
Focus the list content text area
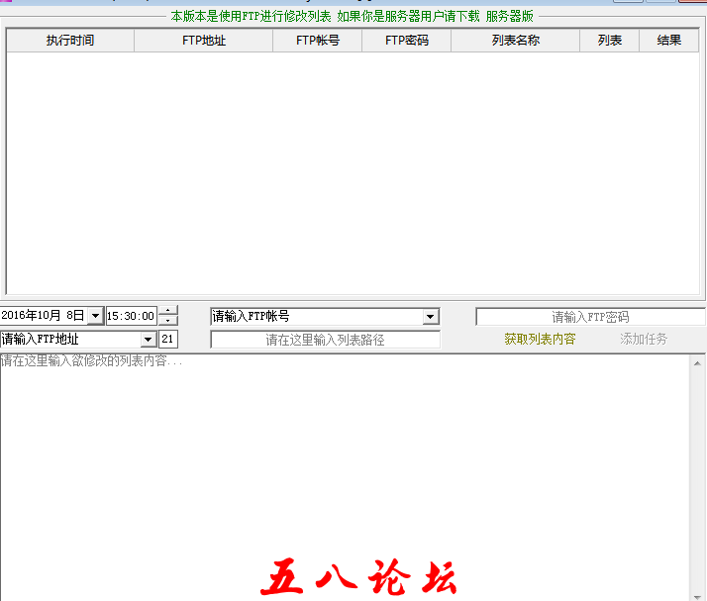[337, 455]
